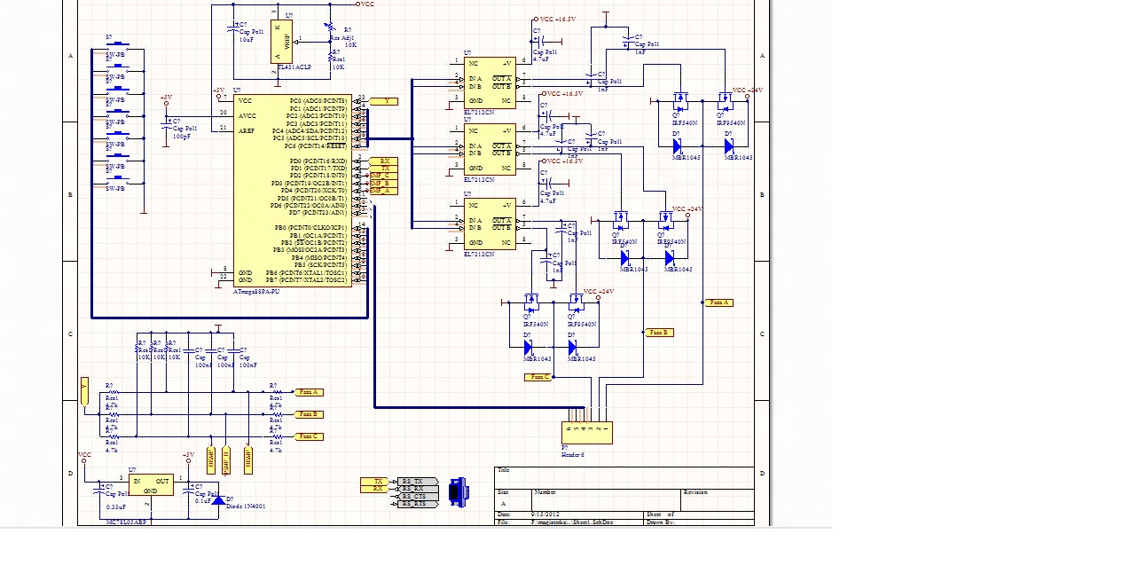1130x581 pixels.
Task: Click the Header 6 label text
Action: tap(572, 454)
